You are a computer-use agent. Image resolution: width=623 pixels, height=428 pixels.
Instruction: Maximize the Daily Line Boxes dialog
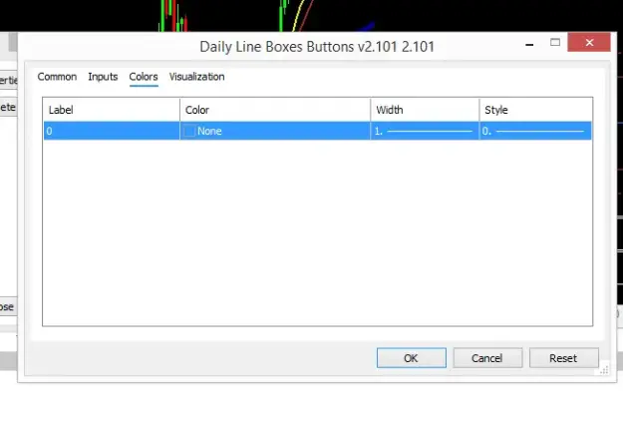[555, 43]
